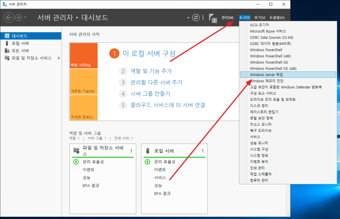Click the back navigation arrow icon

click(9, 18)
